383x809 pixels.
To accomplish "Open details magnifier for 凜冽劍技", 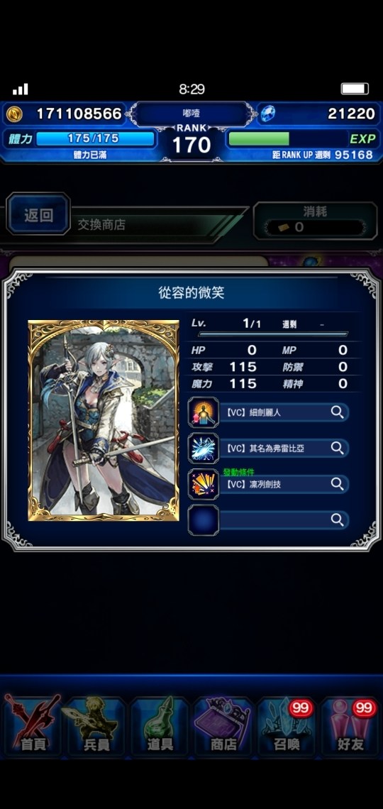I will coord(337,484).
